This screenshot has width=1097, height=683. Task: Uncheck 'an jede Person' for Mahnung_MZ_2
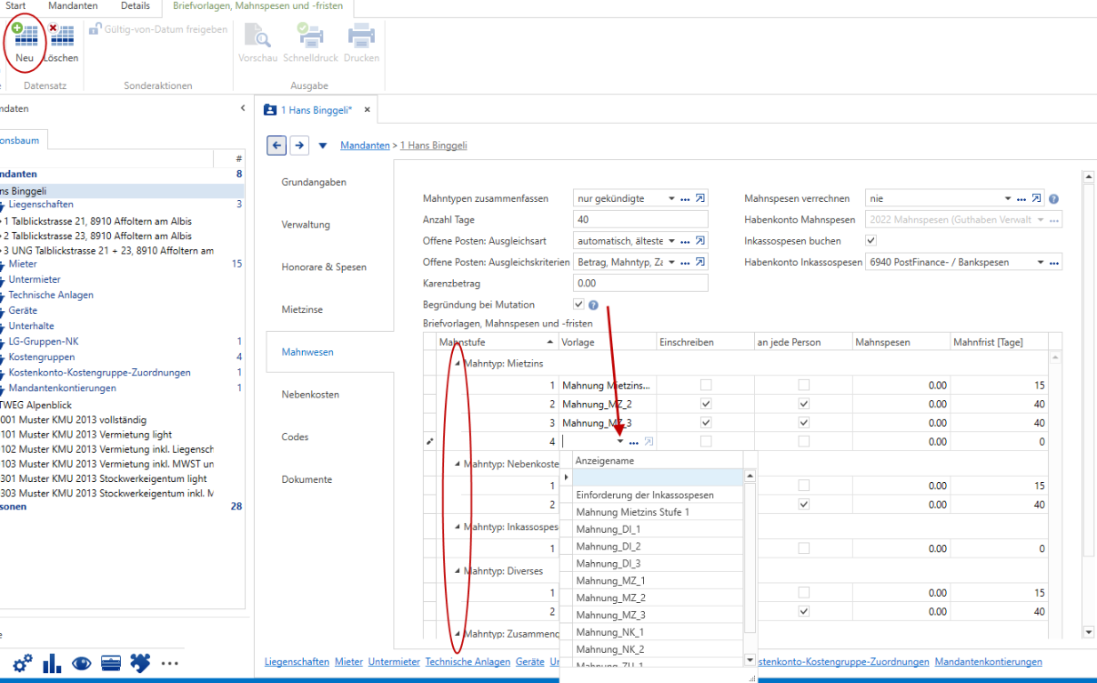click(804, 403)
